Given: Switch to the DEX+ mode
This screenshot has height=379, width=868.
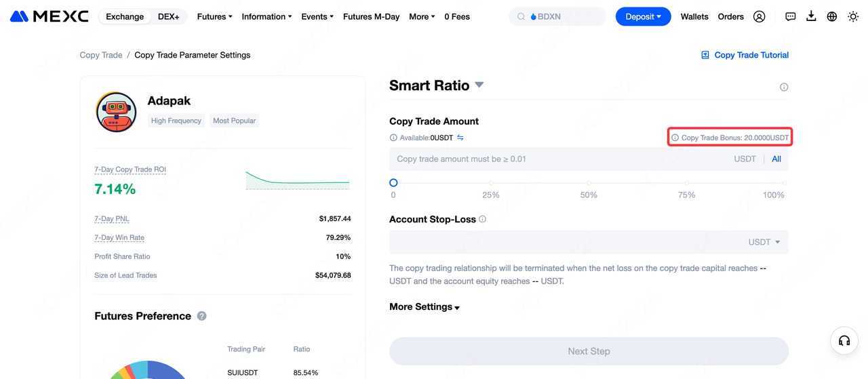Looking at the screenshot, I should 168,16.
